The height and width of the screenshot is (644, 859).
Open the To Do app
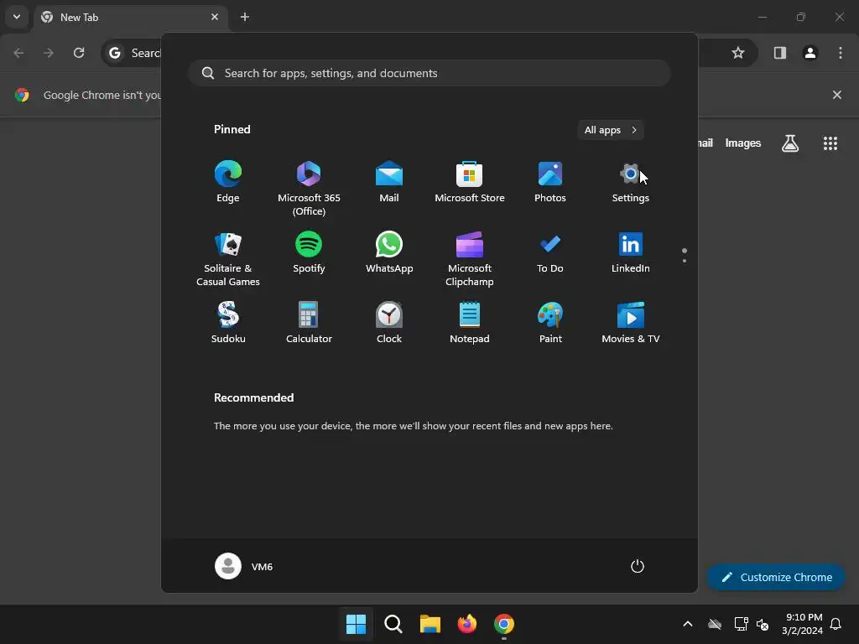point(550,253)
